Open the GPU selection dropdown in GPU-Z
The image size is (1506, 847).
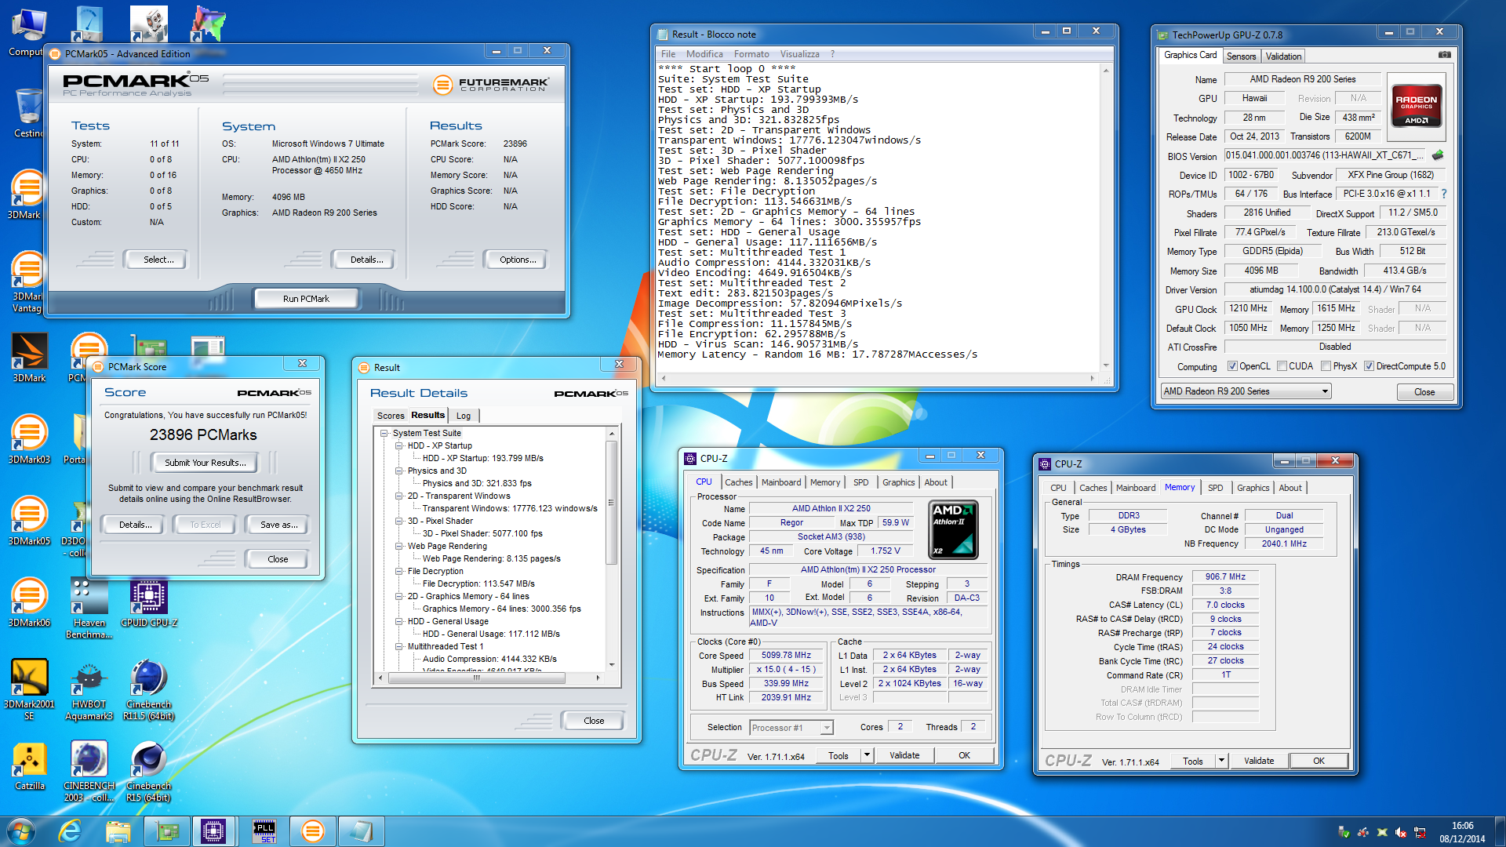1246,391
